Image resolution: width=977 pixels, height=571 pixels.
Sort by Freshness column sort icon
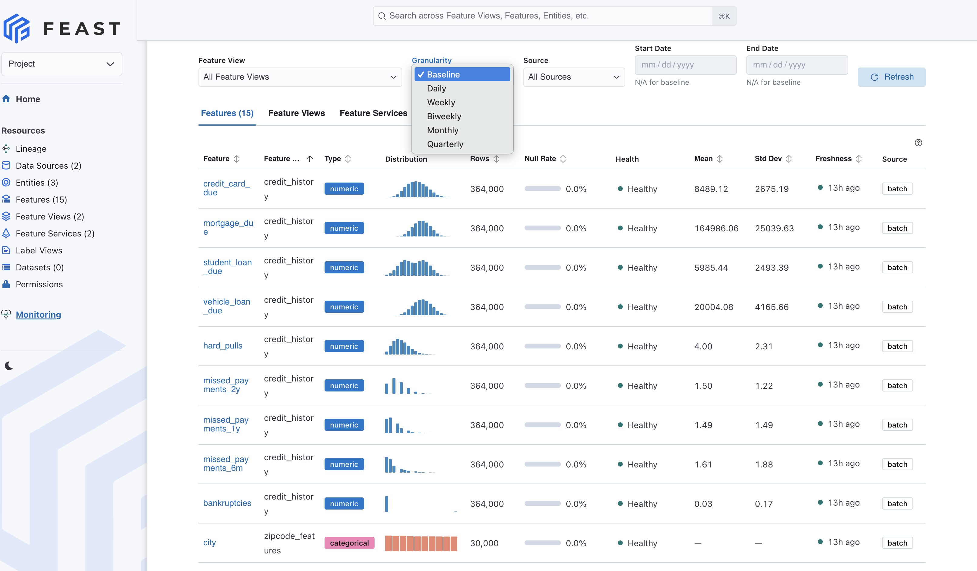pyautogui.click(x=859, y=159)
